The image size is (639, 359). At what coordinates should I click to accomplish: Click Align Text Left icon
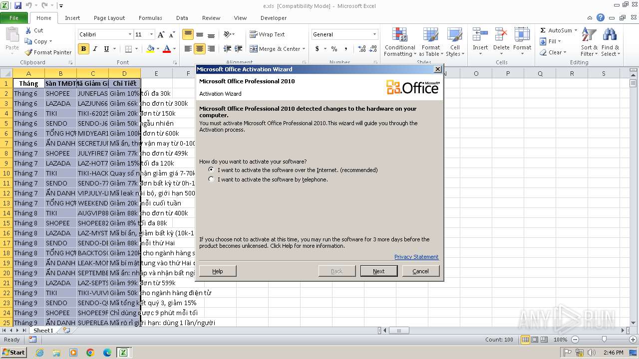[188, 49]
